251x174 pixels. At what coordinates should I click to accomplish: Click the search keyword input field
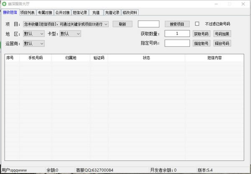149,24
